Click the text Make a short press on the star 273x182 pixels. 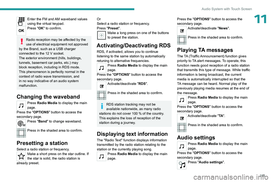53,158
